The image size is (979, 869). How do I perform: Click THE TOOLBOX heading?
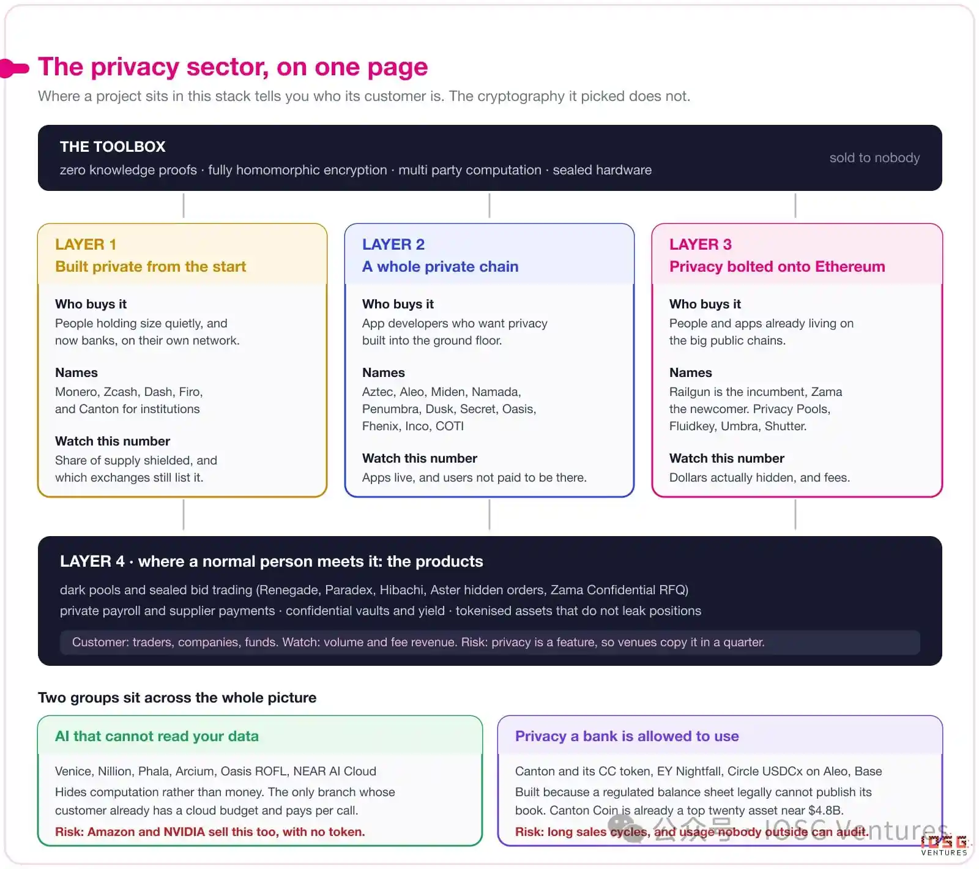point(113,147)
